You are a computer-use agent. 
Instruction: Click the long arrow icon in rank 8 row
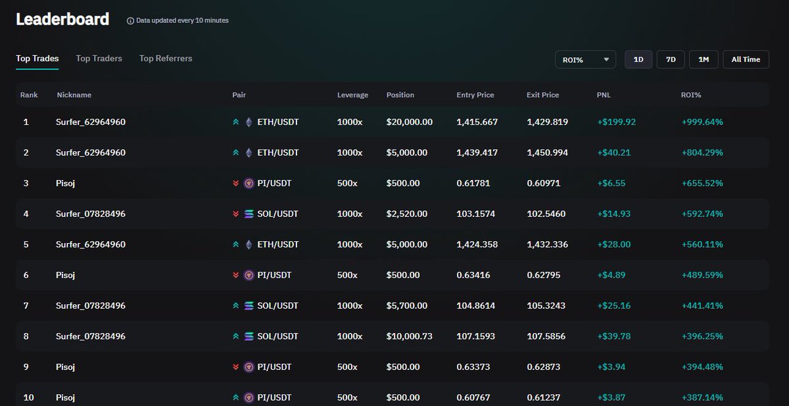click(x=236, y=336)
